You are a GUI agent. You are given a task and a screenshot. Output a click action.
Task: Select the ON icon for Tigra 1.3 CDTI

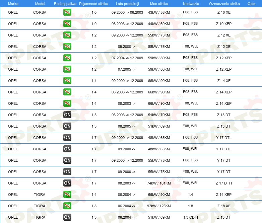[67, 217]
